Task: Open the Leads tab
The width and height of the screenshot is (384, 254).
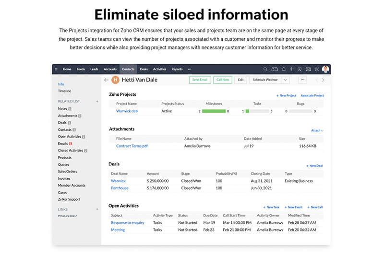Action: click(x=94, y=69)
